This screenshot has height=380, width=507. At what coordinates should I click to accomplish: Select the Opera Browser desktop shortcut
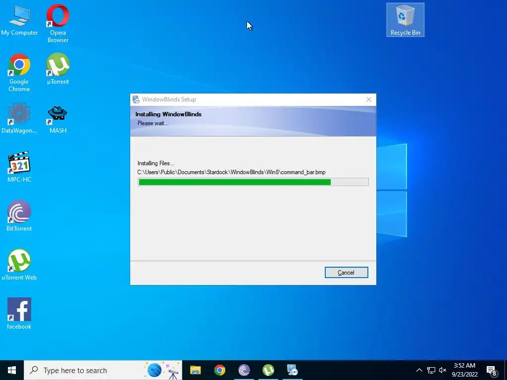(x=58, y=24)
